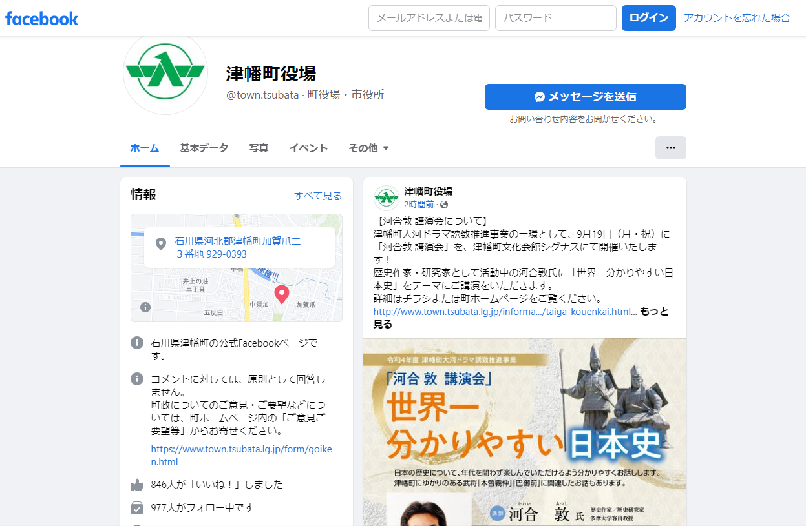Click the map thumbnail in 情報 panel

coord(237,268)
